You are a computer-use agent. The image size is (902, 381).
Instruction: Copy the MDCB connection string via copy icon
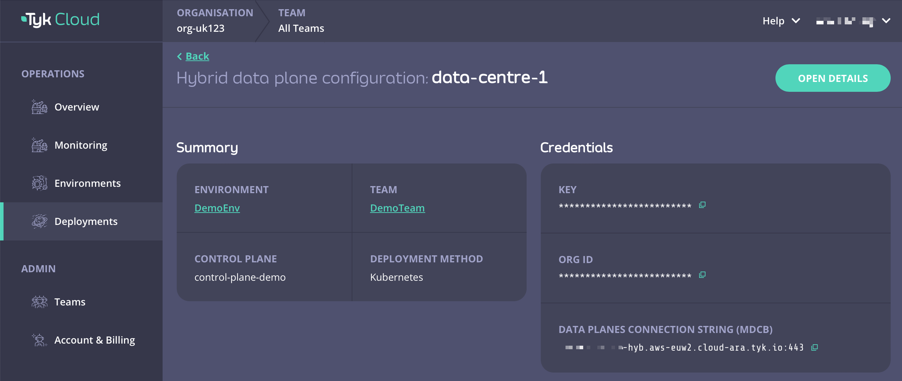click(814, 347)
